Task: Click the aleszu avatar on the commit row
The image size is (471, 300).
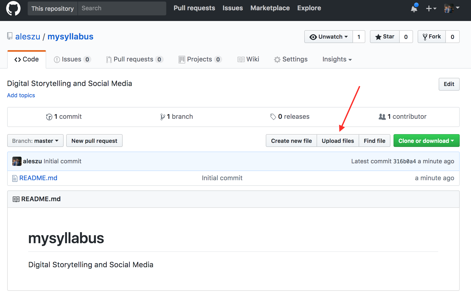Action: 17,161
